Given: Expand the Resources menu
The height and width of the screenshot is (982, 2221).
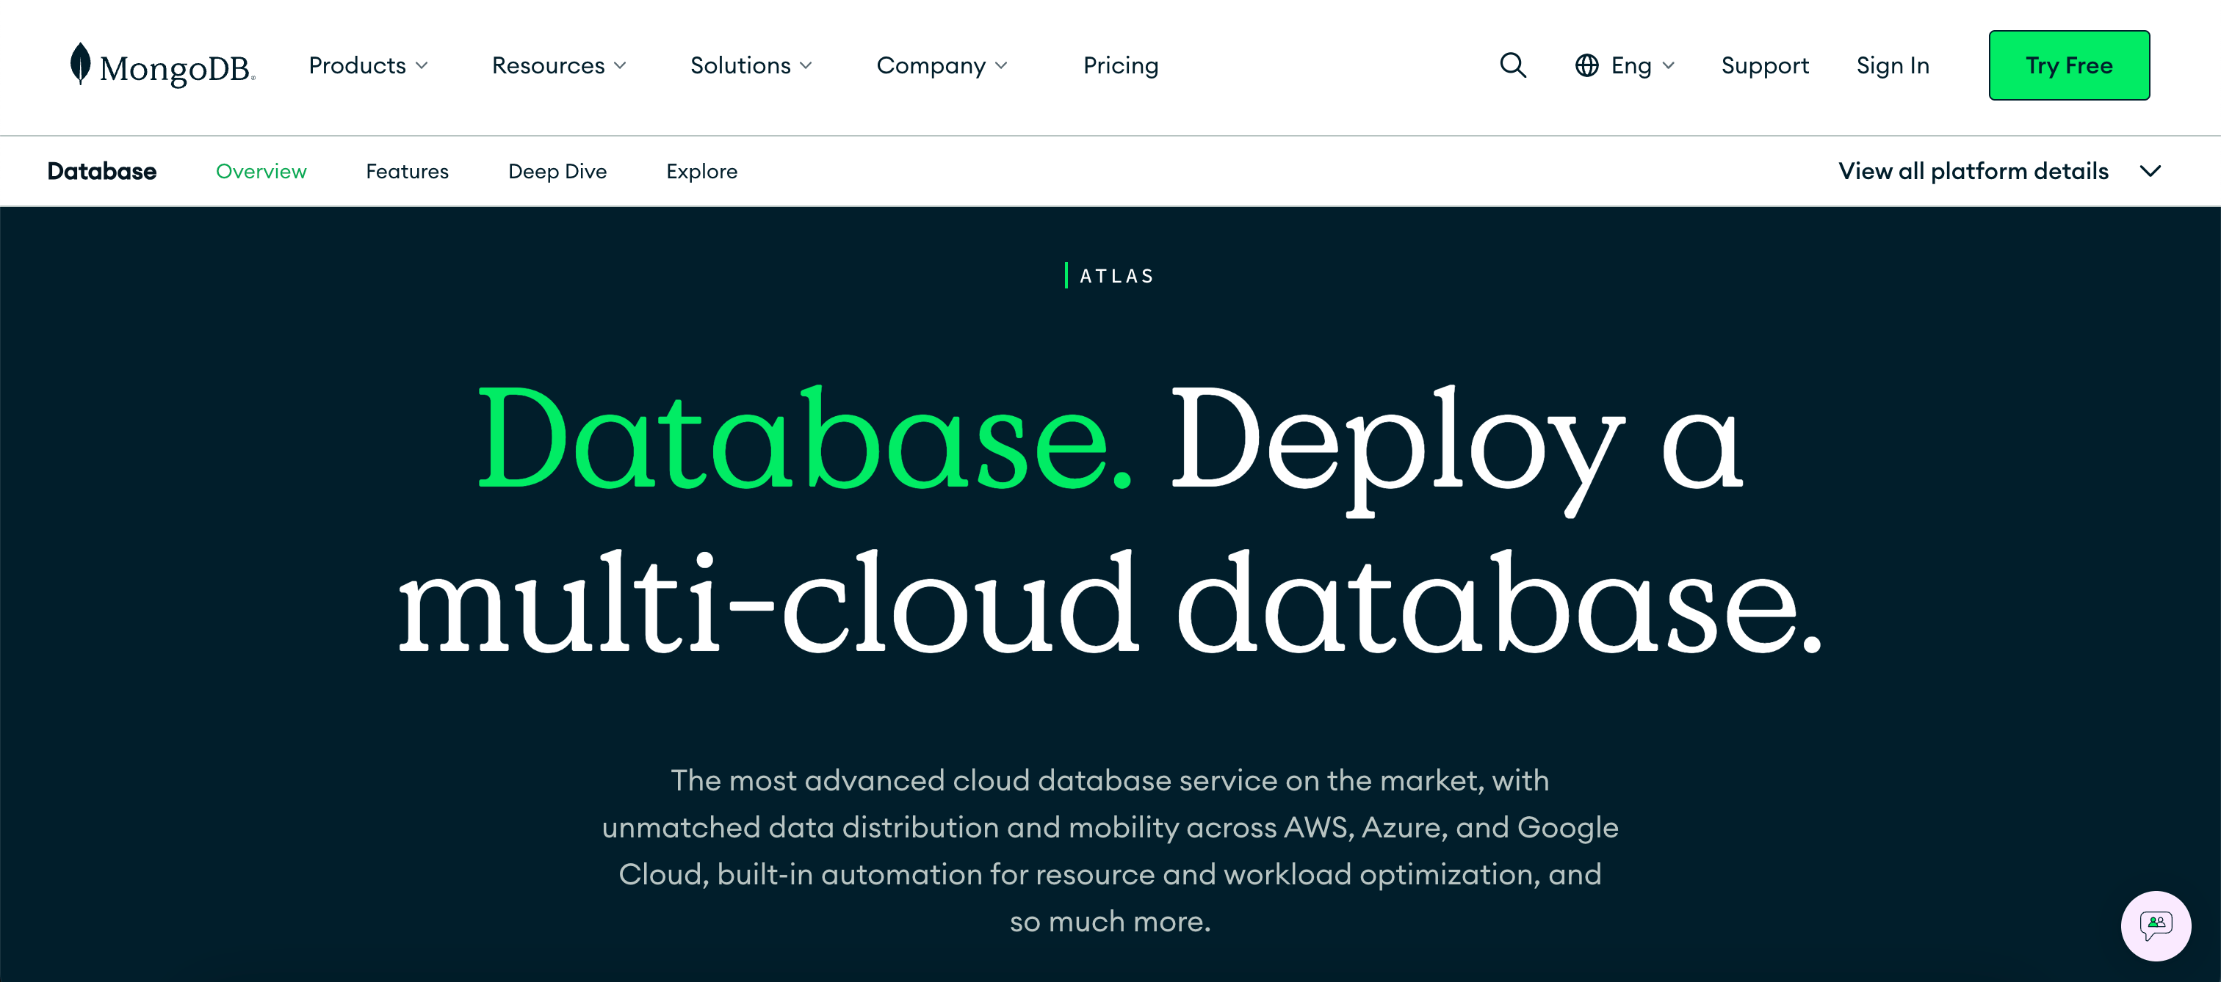Looking at the screenshot, I should [559, 65].
